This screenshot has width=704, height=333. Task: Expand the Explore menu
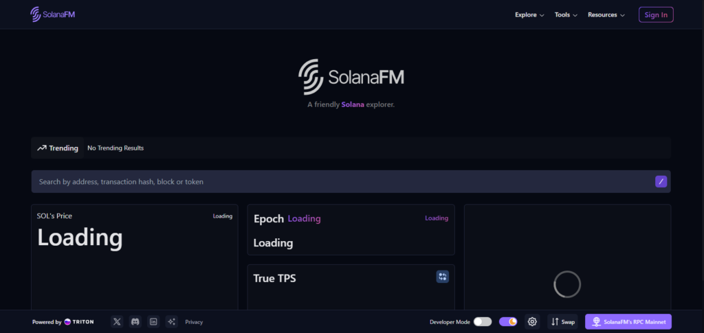(x=529, y=15)
